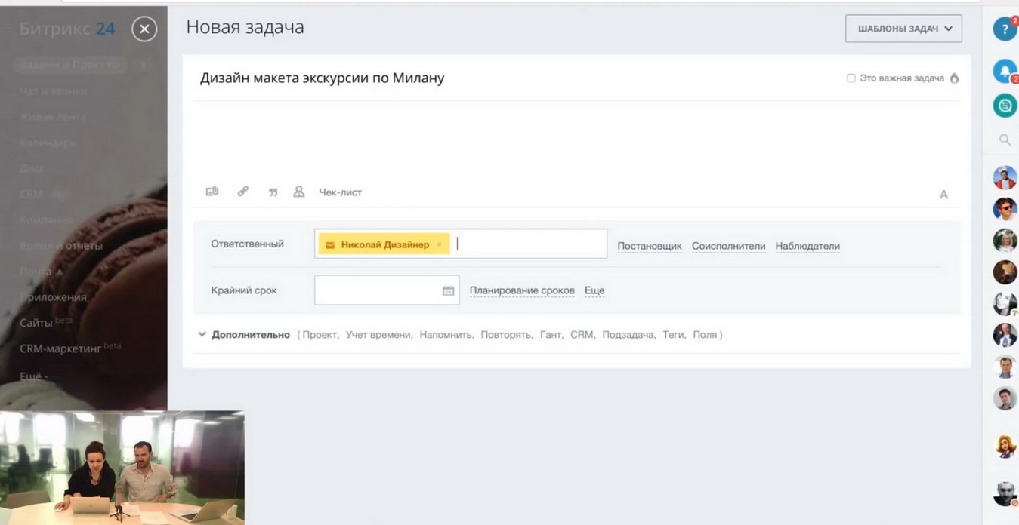Click the mention user icon
Viewport: 1019px width, 525px height.
[299, 192]
